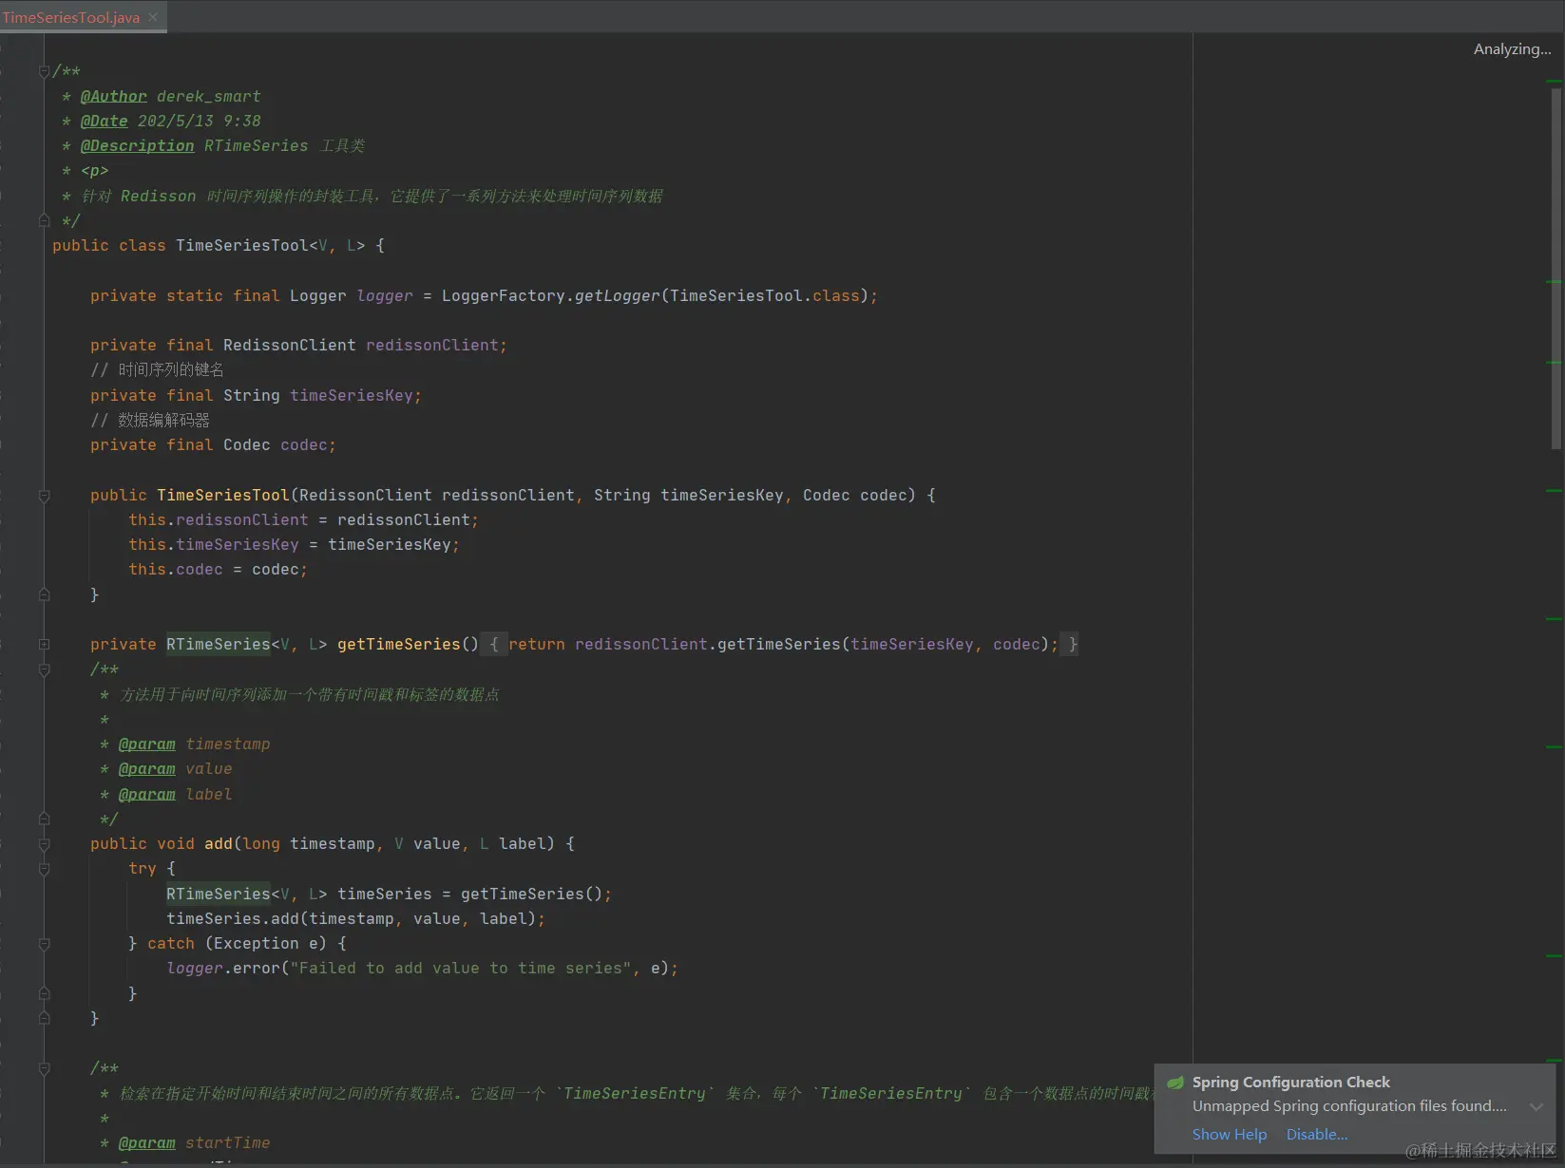Click this.redissonClient assignment line
1565x1168 pixels.
[x=304, y=520]
